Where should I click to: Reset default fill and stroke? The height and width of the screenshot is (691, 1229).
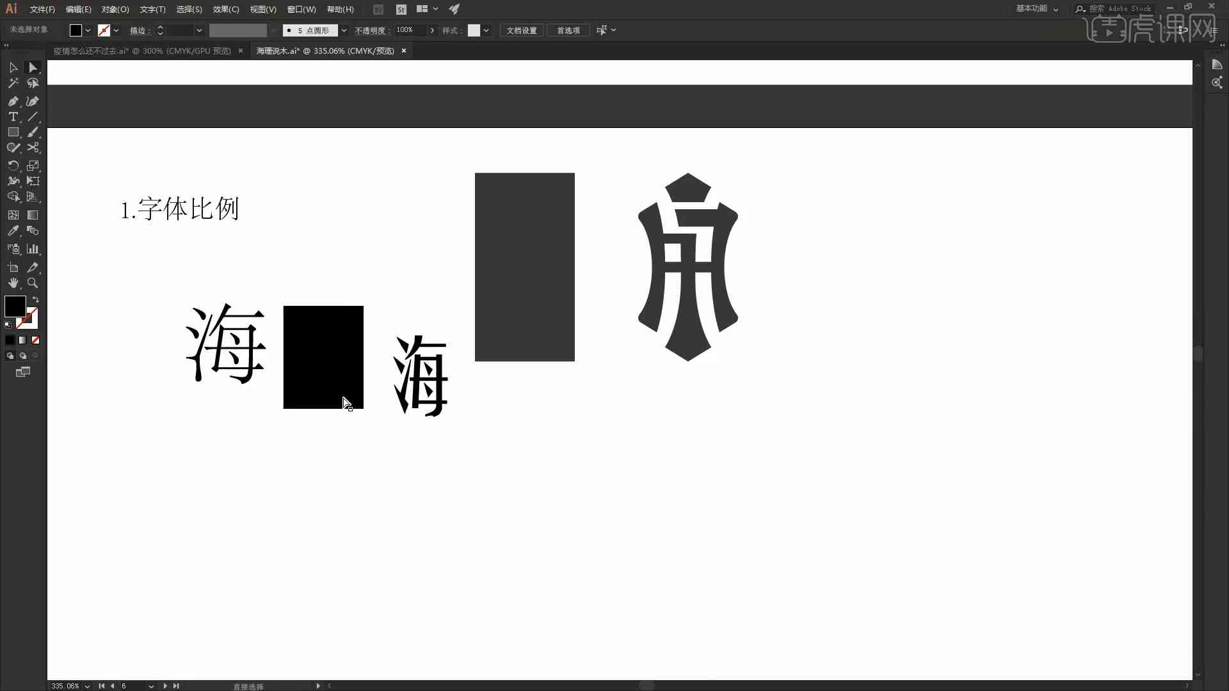pos(8,325)
